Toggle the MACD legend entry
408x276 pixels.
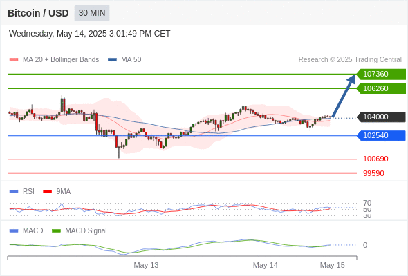[x=26, y=231]
